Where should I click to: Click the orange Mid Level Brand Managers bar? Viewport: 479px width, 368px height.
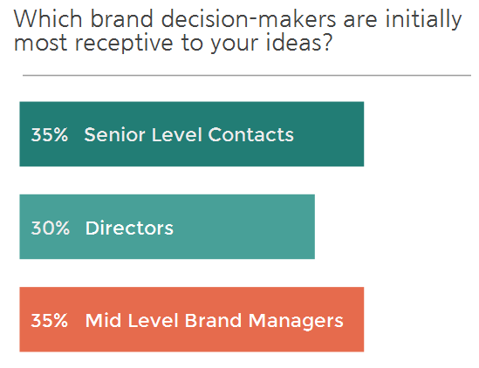192,319
